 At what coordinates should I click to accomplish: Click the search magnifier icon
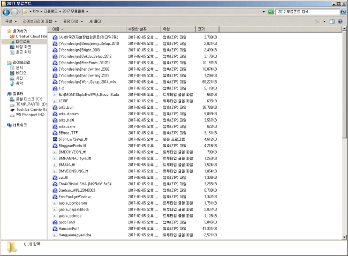[343, 12]
